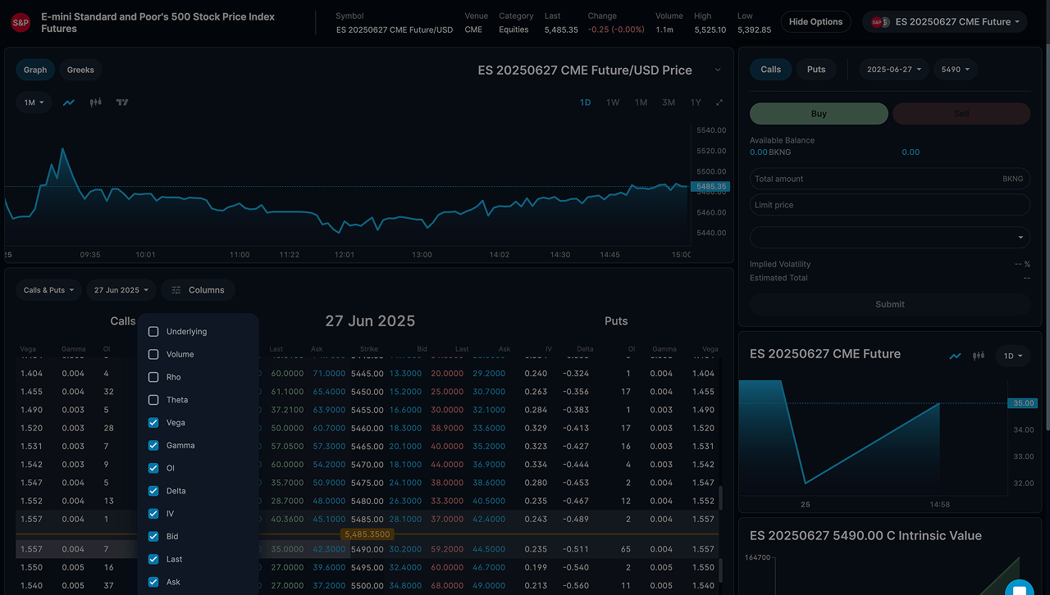Open the Calls & Puts filter dropdown
Screen dimensions: 1050x595
click(48, 289)
